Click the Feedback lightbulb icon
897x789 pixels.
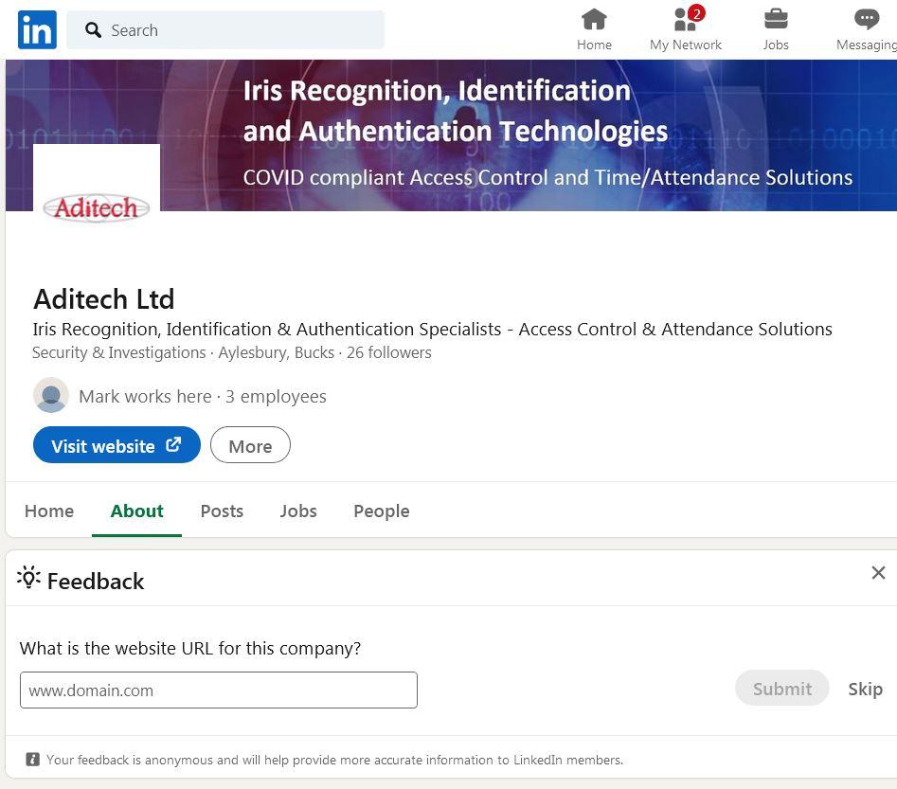(28, 578)
